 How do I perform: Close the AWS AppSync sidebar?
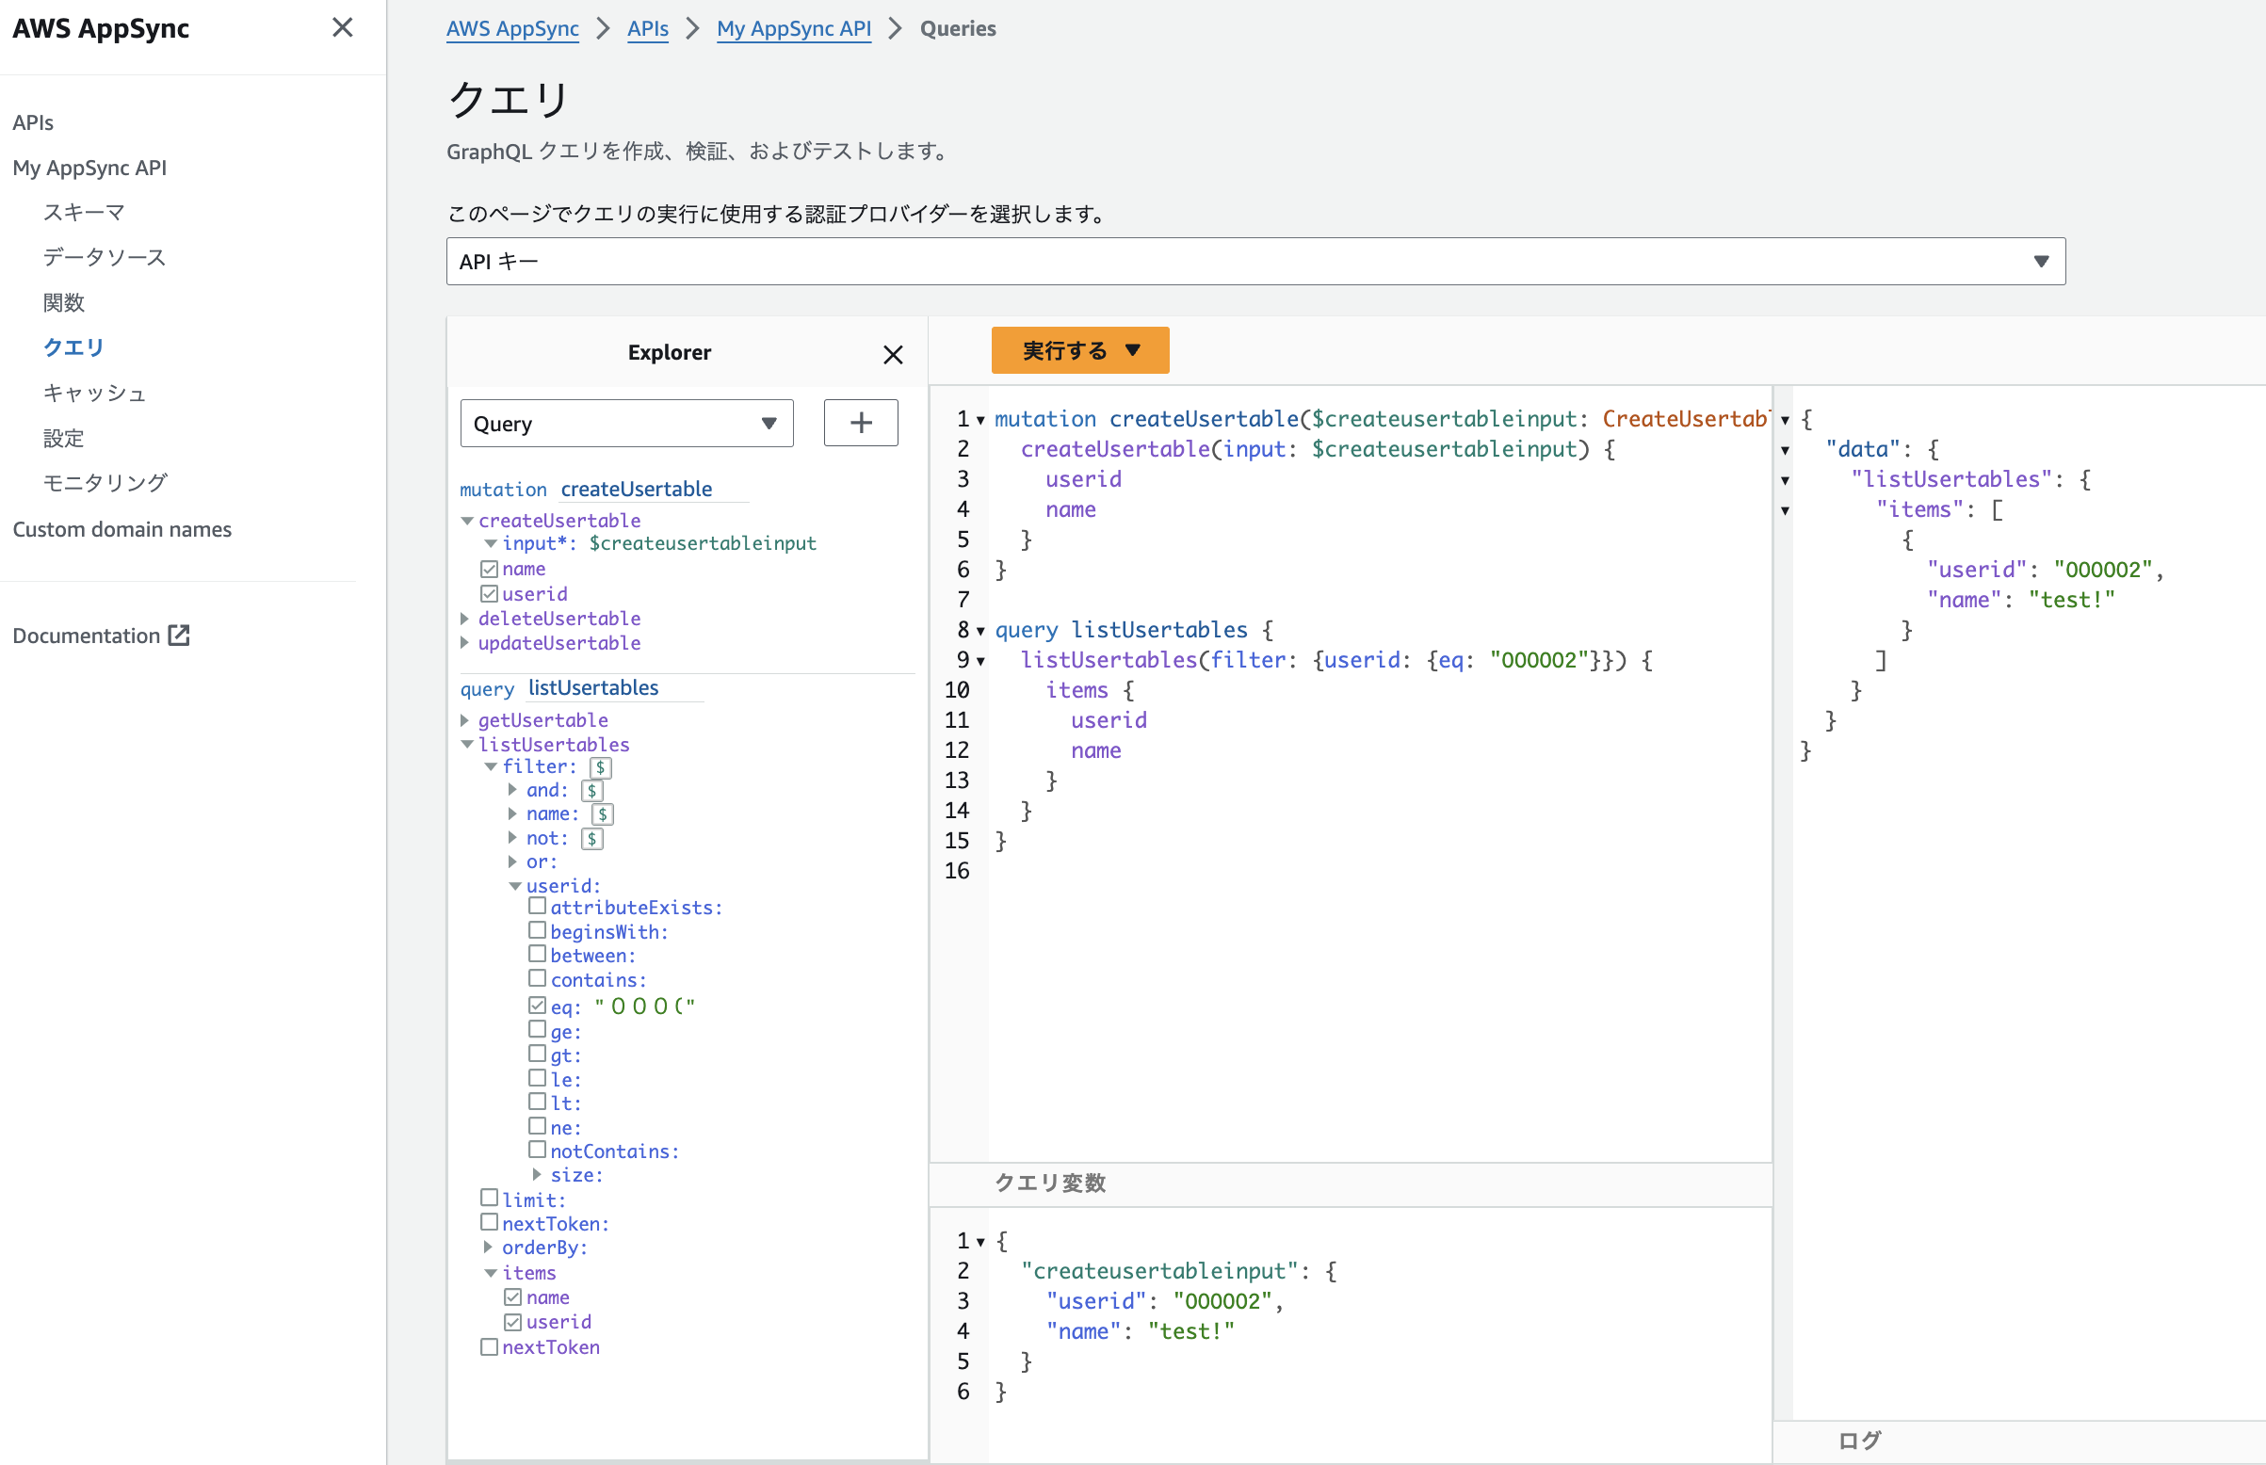(343, 27)
